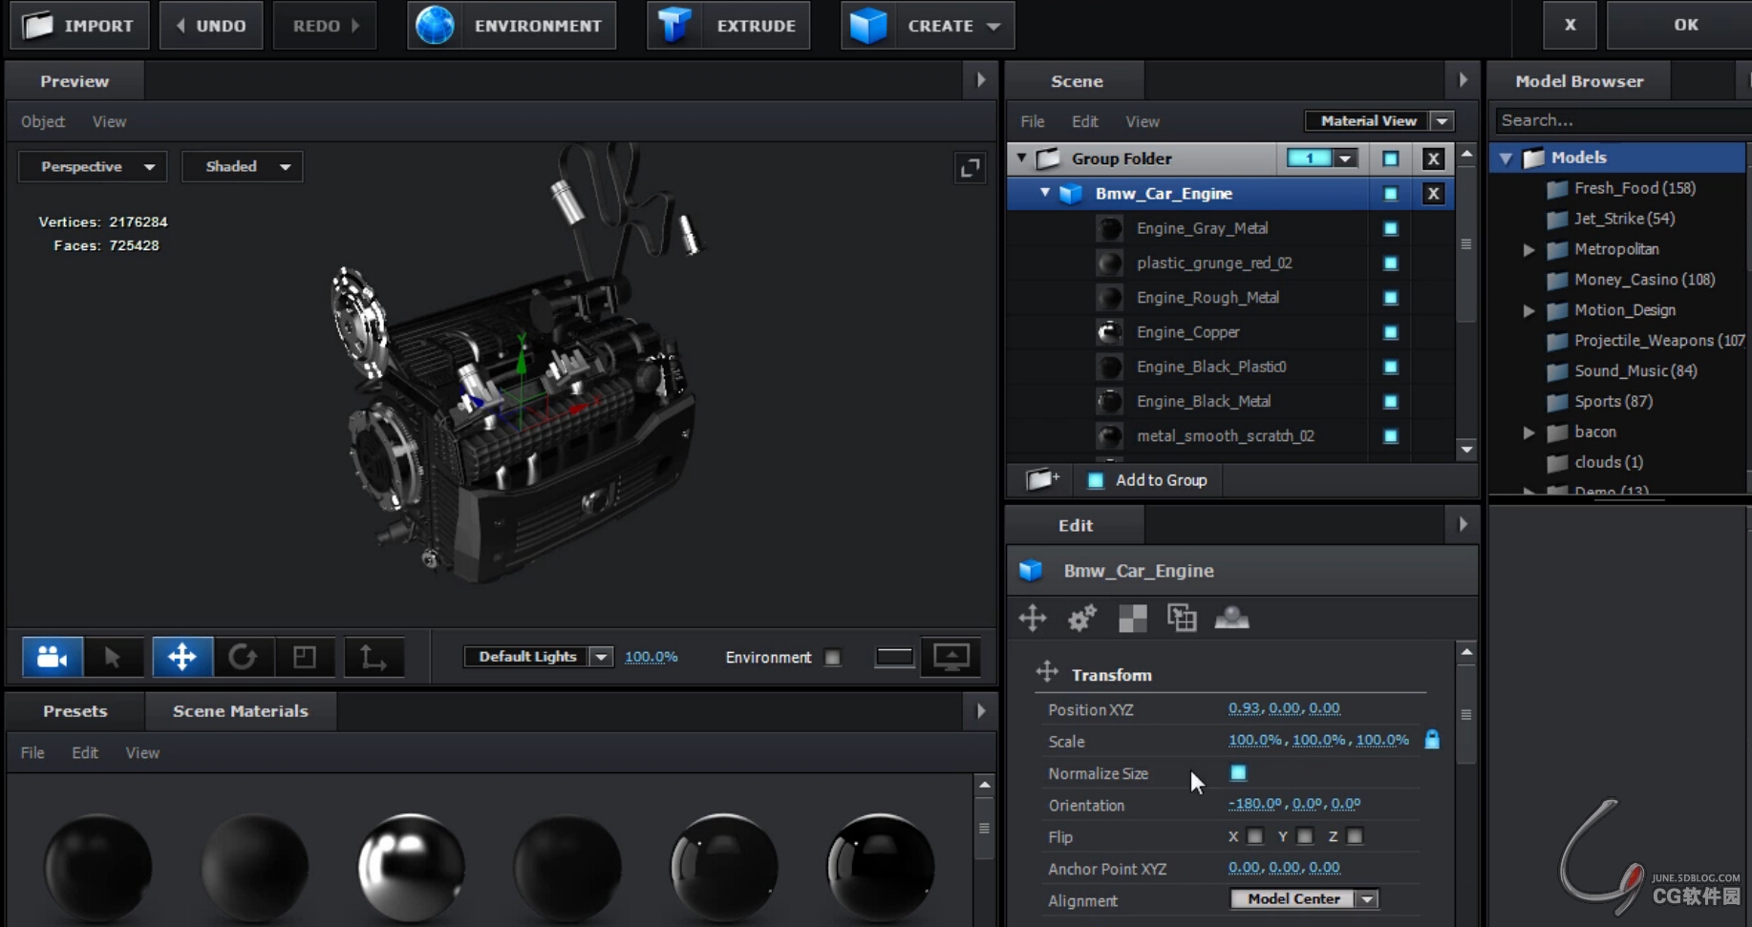Open the Shaded display mode dropdown
The width and height of the screenshot is (1752, 927).
(x=242, y=166)
